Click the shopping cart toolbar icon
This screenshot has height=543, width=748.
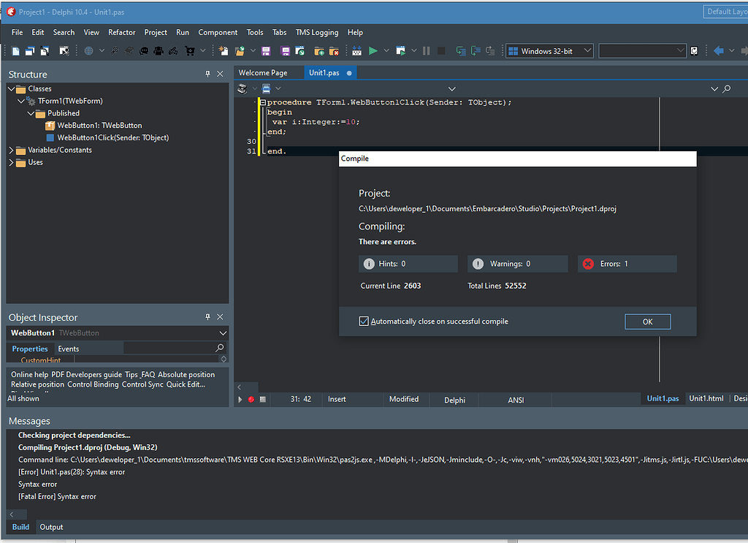(190, 50)
